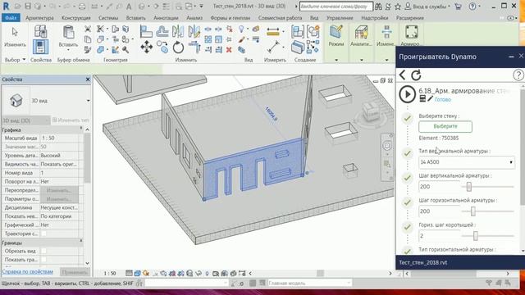Switch to the Аннотации ribbon tab

pos(166,18)
